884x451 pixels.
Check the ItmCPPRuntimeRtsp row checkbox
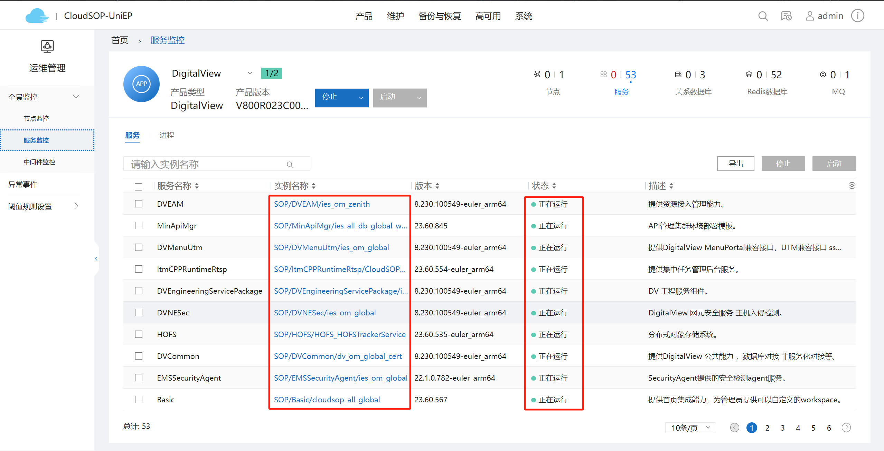tap(139, 269)
